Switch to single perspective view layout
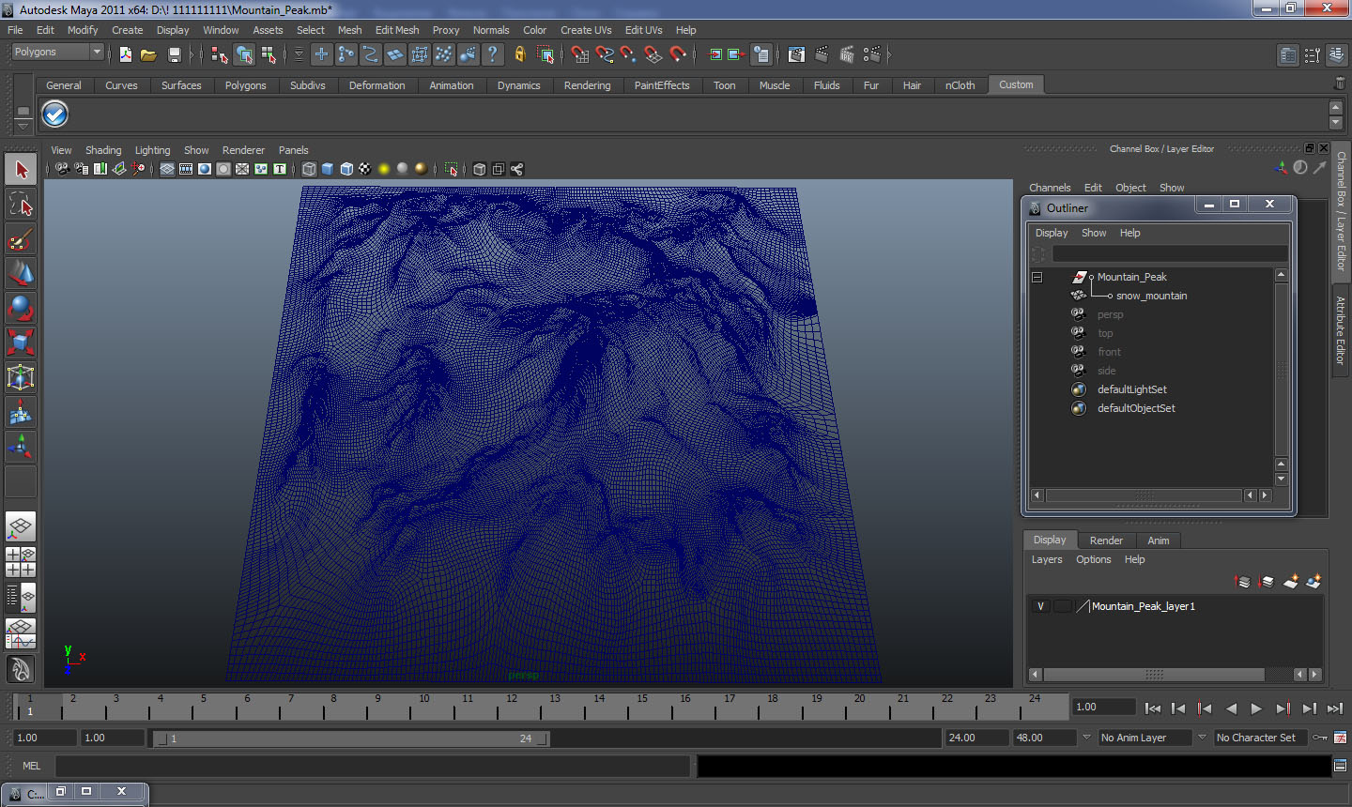The image size is (1352, 807). (x=21, y=526)
